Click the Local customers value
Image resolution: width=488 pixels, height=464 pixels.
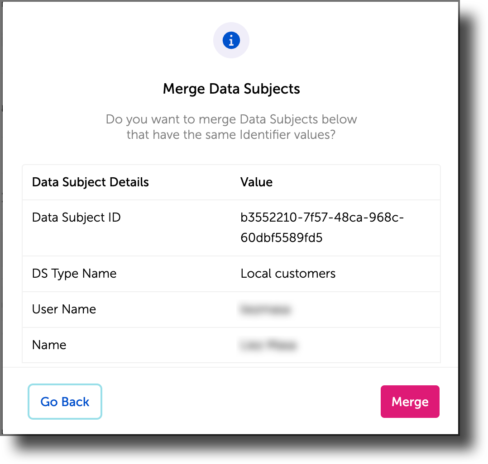288,273
